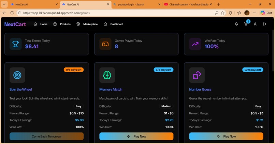Bookmark this page with the star icon
Screen dimensions: 275x144
click(222, 13)
